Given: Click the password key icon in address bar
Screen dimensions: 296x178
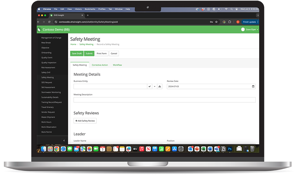Looking at the screenshot, I should point(211,22).
